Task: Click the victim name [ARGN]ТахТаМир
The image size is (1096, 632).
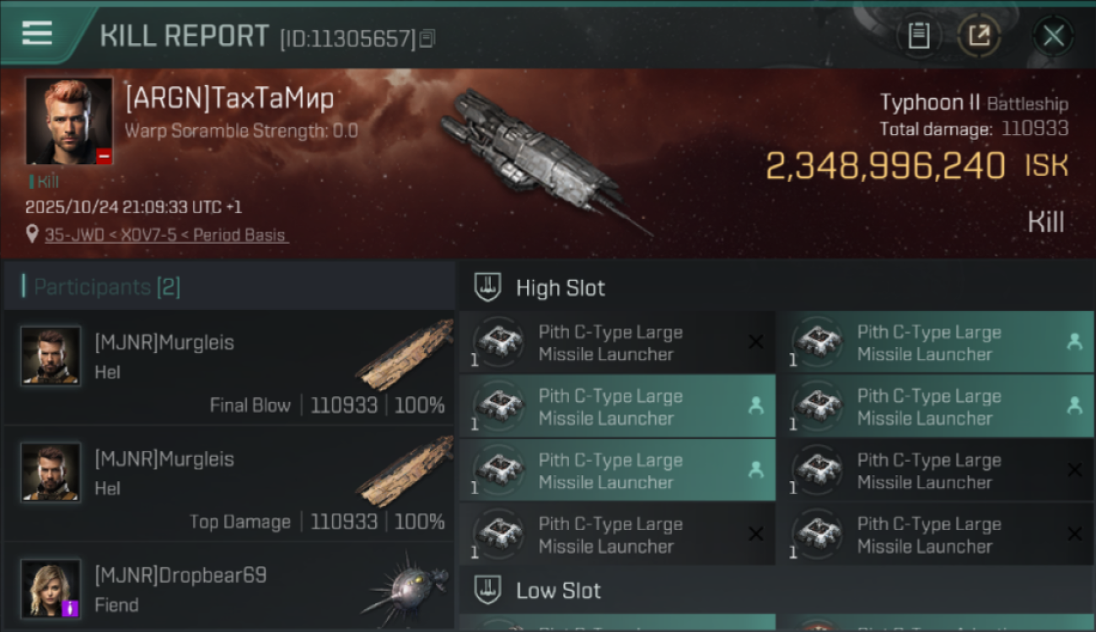Action: click(229, 99)
